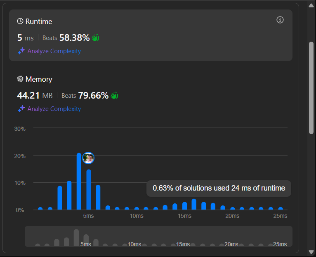Click user avatar on the chart

tap(88, 158)
